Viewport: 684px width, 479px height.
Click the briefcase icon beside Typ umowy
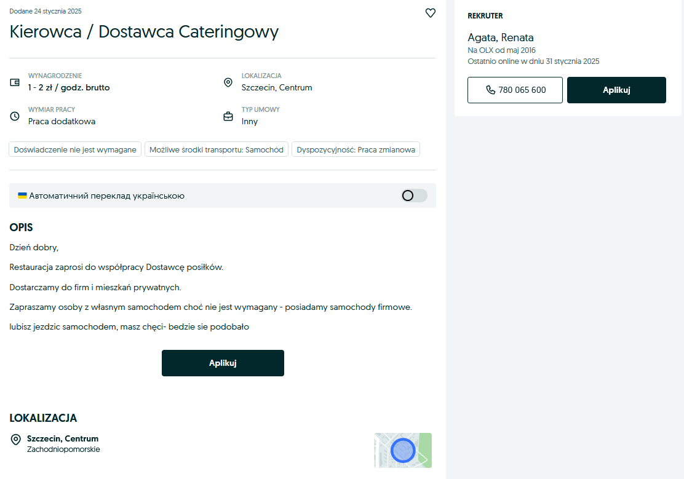coord(228,116)
